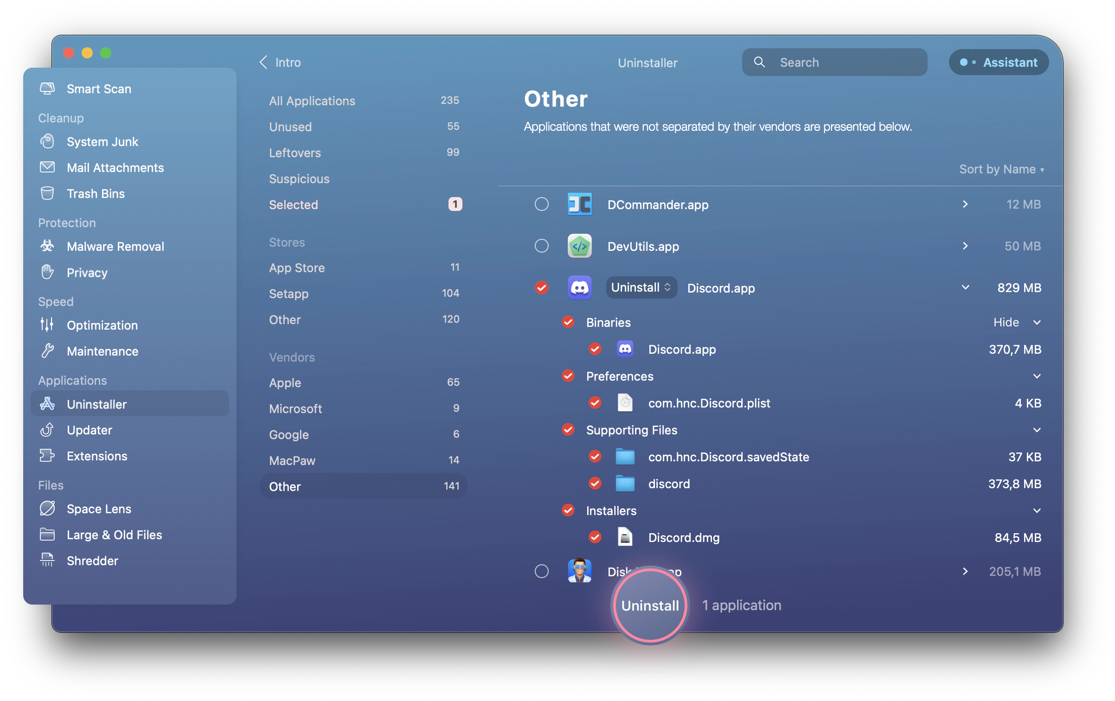Select the Maintenance tool
Image resolution: width=1115 pixels, height=701 pixels.
[x=102, y=350]
